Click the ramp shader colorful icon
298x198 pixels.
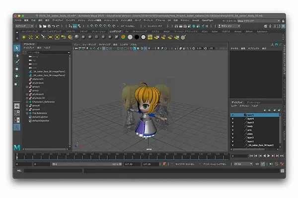pyautogui.click(x=123, y=37)
